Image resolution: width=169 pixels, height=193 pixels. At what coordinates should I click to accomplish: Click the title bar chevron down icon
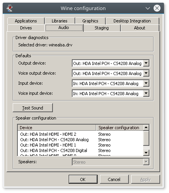tap(148, 9)
